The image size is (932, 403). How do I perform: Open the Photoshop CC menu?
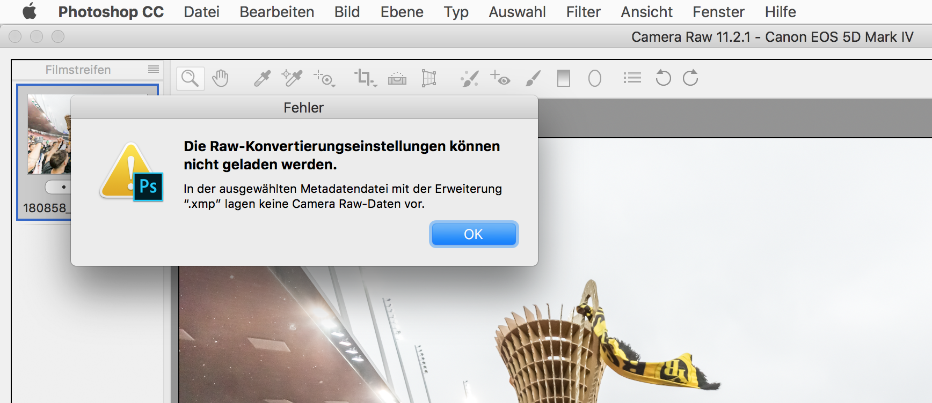tap(111, 12)
